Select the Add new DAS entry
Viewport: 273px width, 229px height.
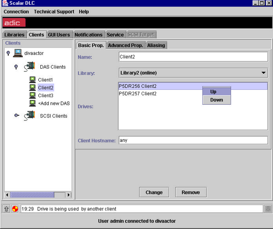tap(54, 103)
